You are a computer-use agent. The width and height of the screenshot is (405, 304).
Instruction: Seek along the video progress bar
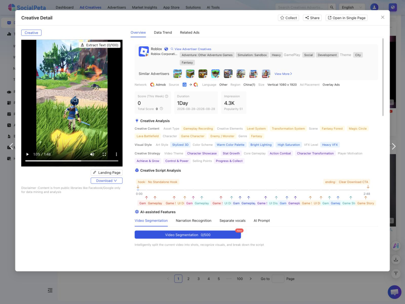point(72,161)
